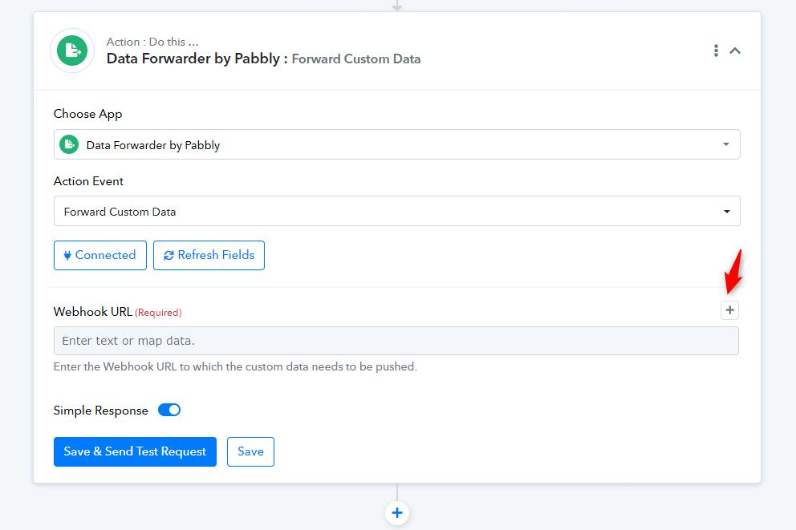Click the Data Forwarder by Pabbly title
The height and width of the screenshot is (530, 796).
click(193, 59)
